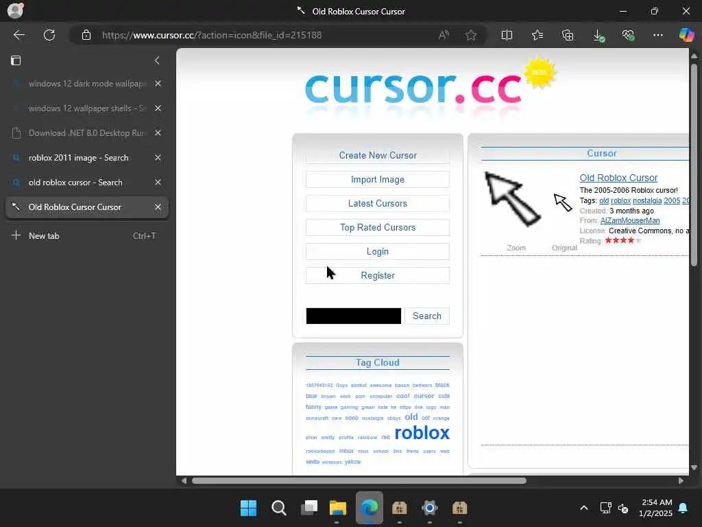Open the Register page
This screenshot has height=527, width=702.
(378, 276)
